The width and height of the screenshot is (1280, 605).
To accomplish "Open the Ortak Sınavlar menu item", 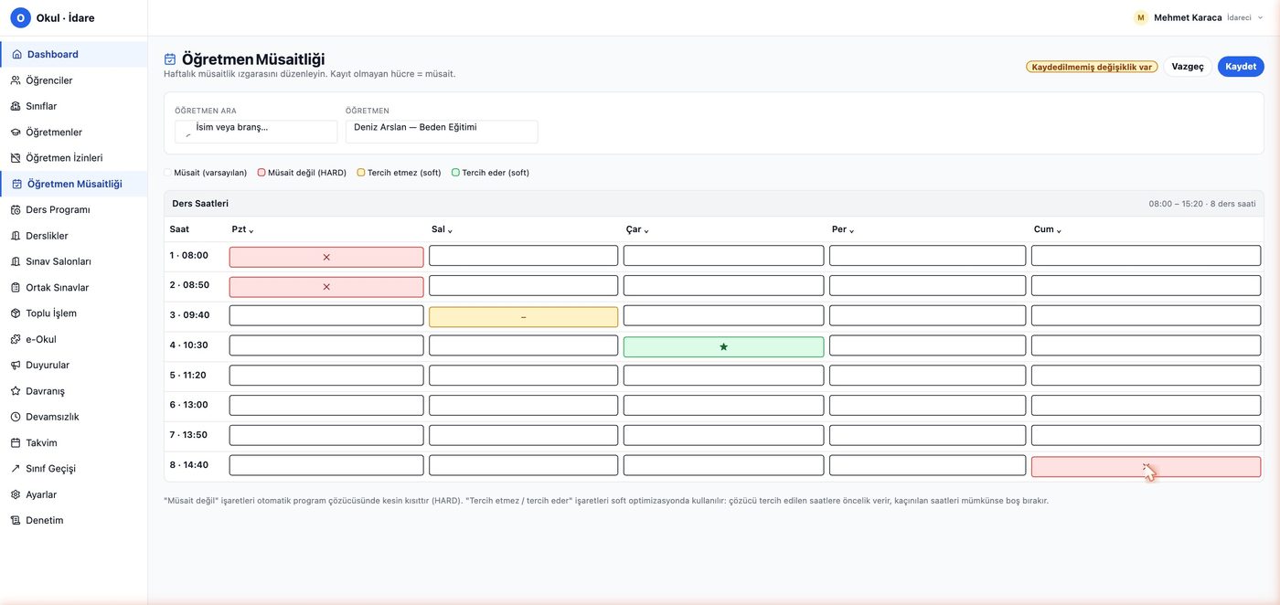I will pos(73,288).
